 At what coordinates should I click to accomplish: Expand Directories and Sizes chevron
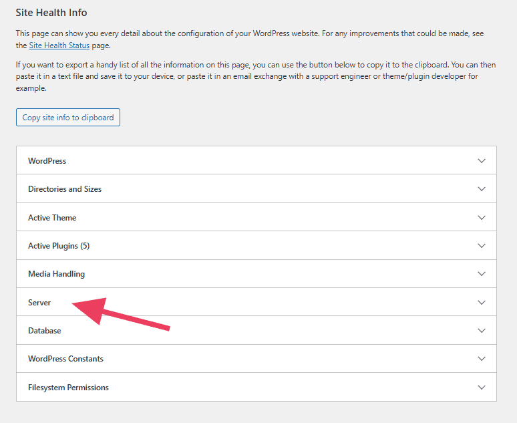pyautogui.click(x=482, y=188)
